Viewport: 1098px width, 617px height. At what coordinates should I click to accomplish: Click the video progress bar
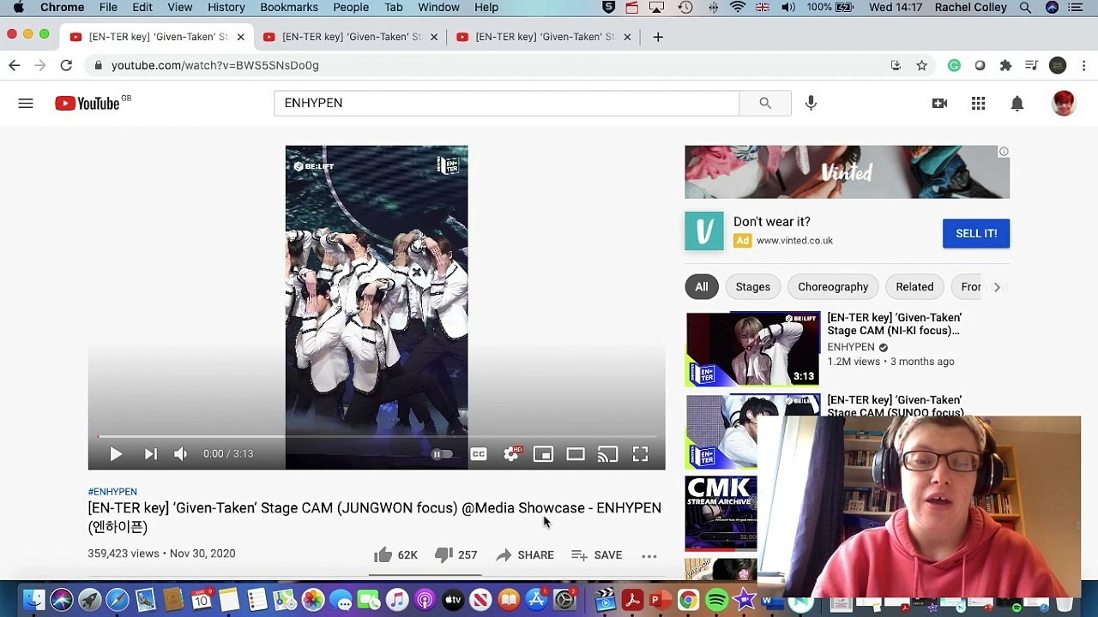[x=377, y=436]
